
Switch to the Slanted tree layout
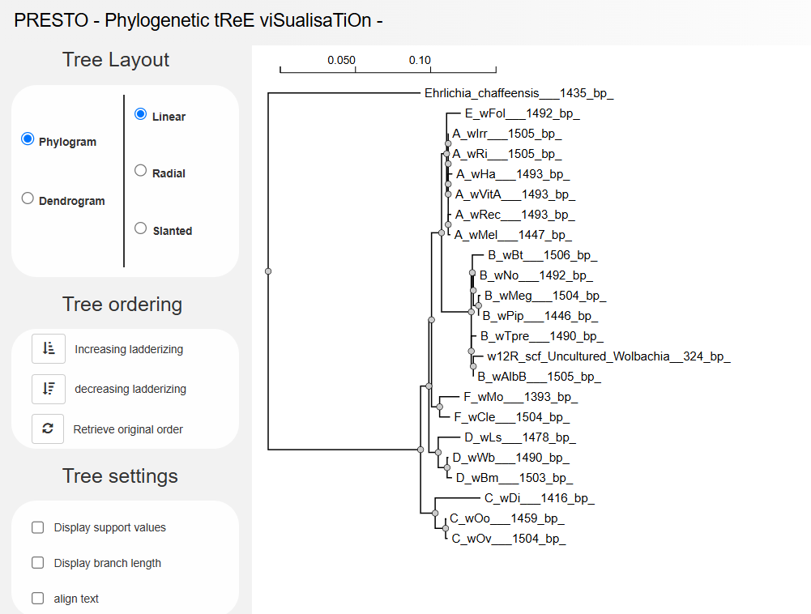pos(141,228)
